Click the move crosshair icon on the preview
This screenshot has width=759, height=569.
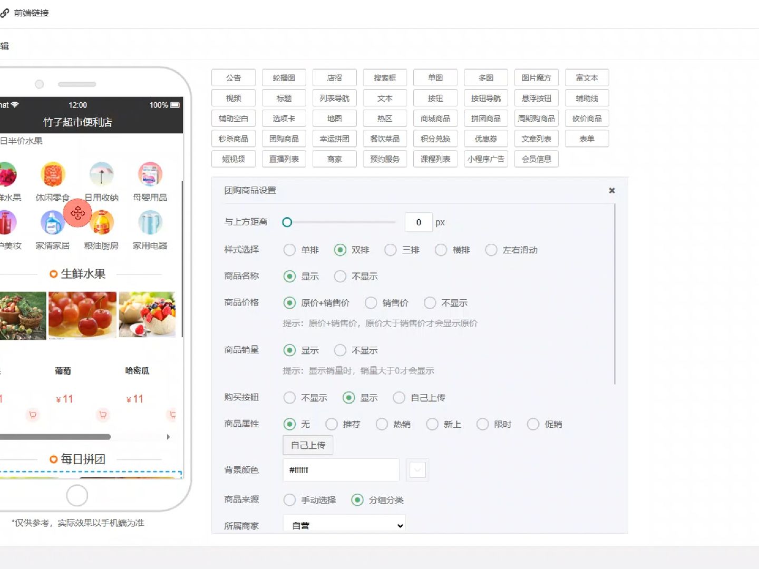click(77, 213)
